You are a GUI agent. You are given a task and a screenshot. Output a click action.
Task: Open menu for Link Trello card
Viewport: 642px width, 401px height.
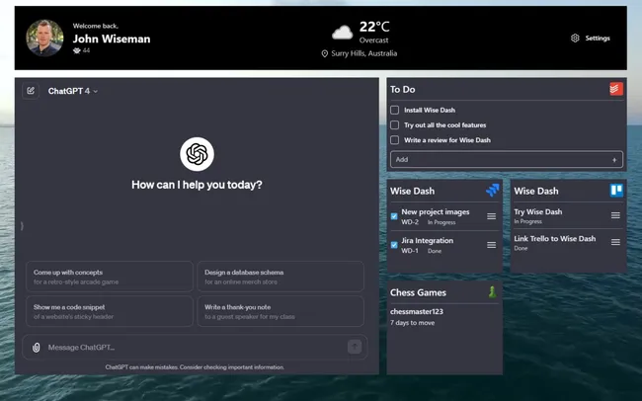tap(615, 242)
